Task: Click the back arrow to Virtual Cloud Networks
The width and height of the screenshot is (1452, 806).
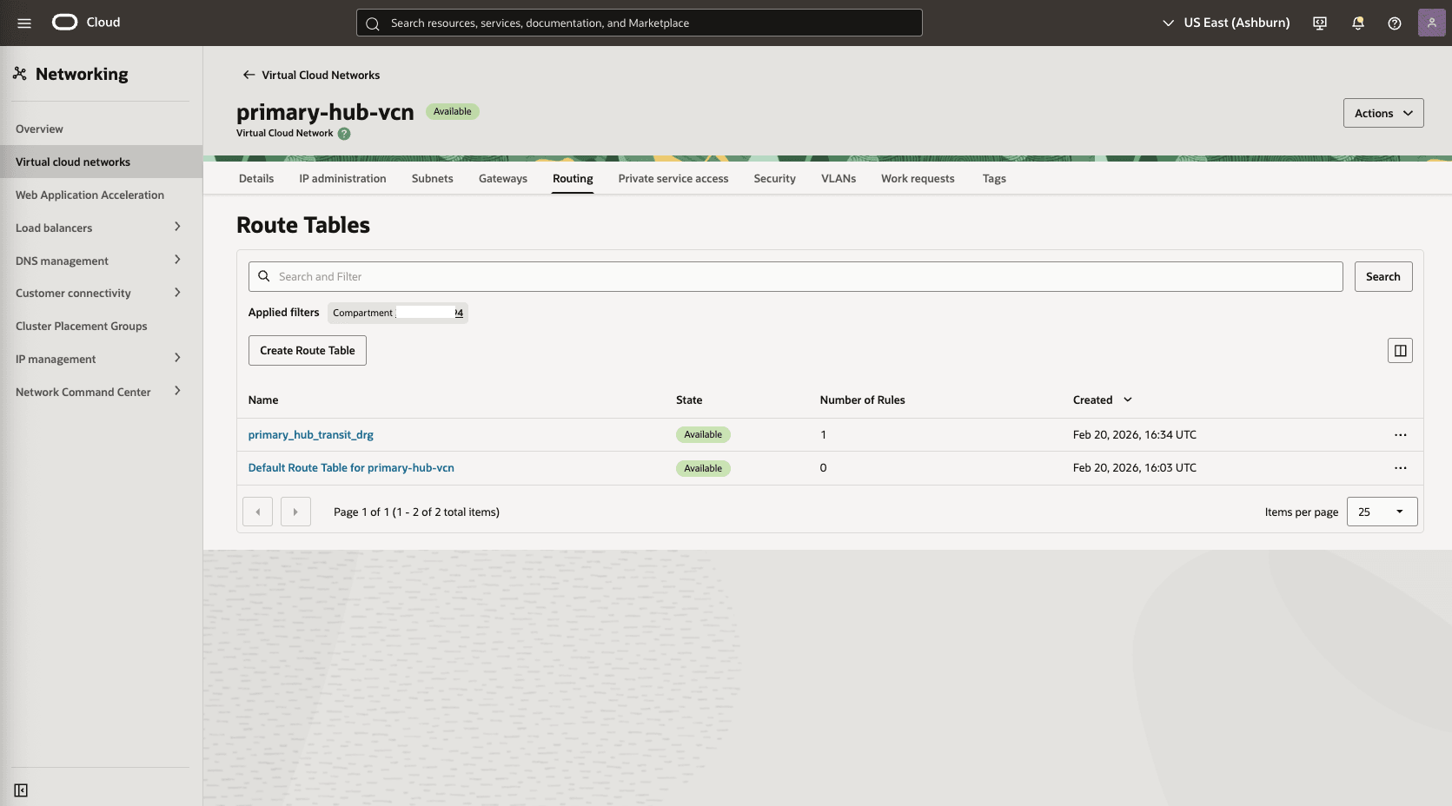Action: coord(248,75)
